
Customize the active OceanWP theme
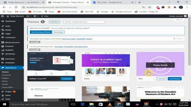[x=67, y=79]
